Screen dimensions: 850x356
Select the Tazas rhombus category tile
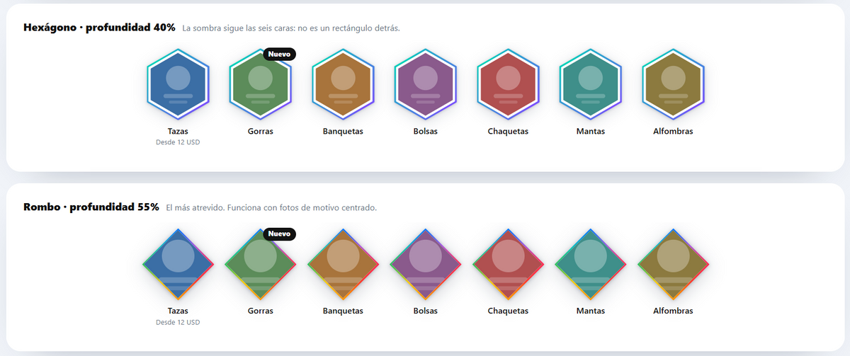pyautogui.click(x=178, y=264)
